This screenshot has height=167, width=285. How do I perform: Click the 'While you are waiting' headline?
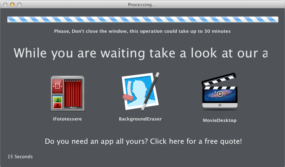coord(141,53)
